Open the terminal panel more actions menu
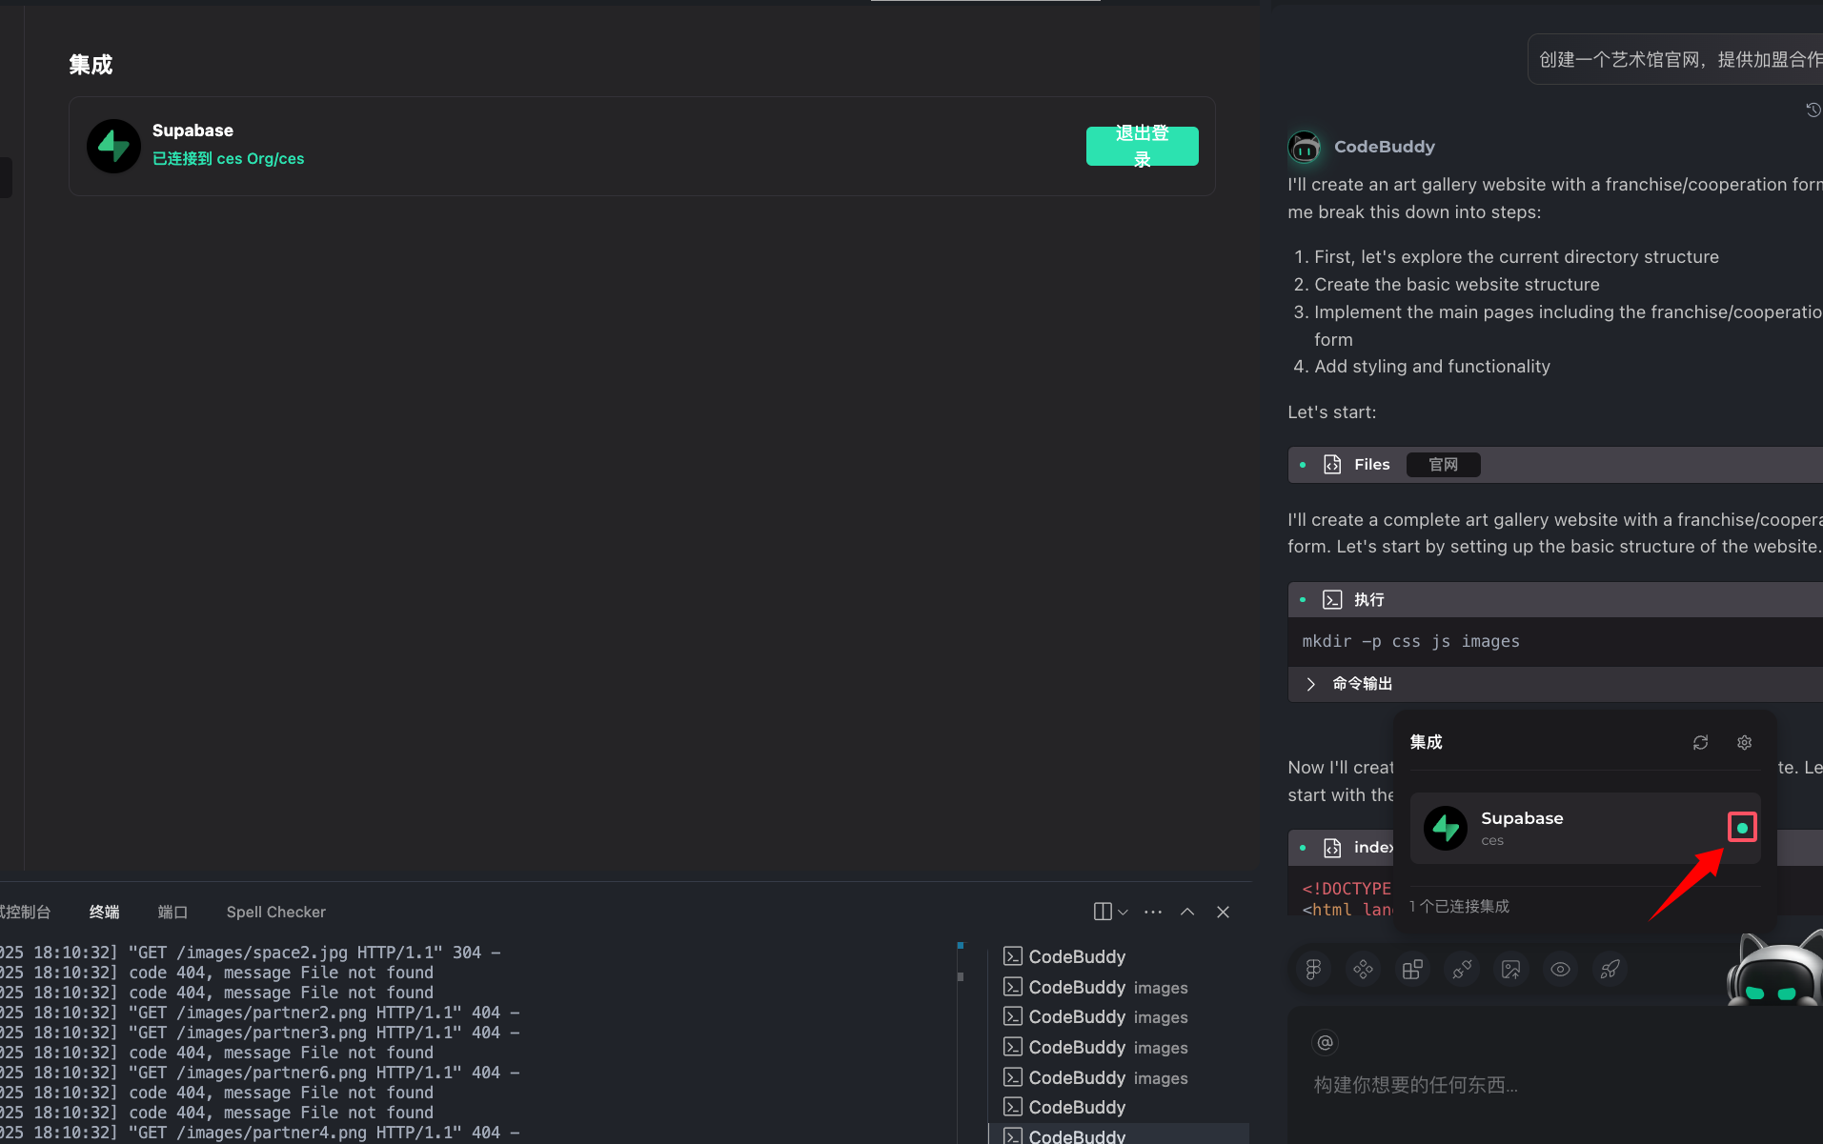Viewport: 1823px width, 1144px height. (x=1153, y=912)
